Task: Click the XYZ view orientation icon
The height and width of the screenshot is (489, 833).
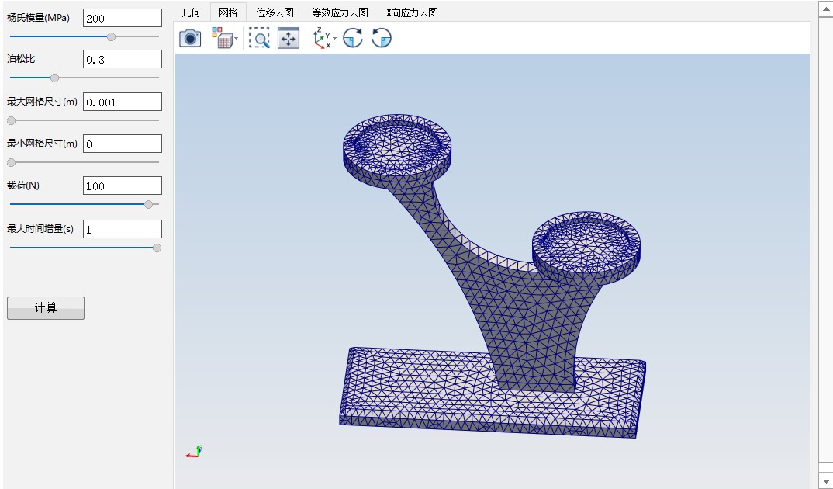Action: 322,38
